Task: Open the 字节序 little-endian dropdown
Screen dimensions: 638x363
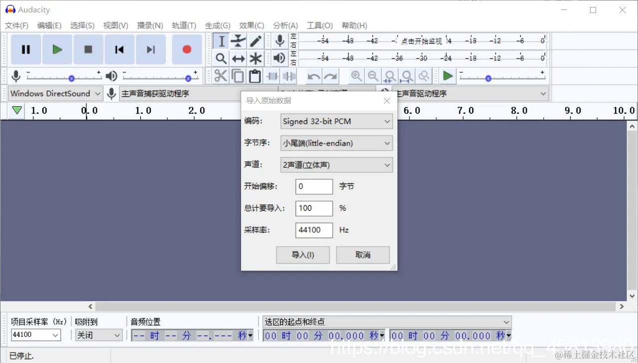Action: pyautogui.click(x=336, y=143)
